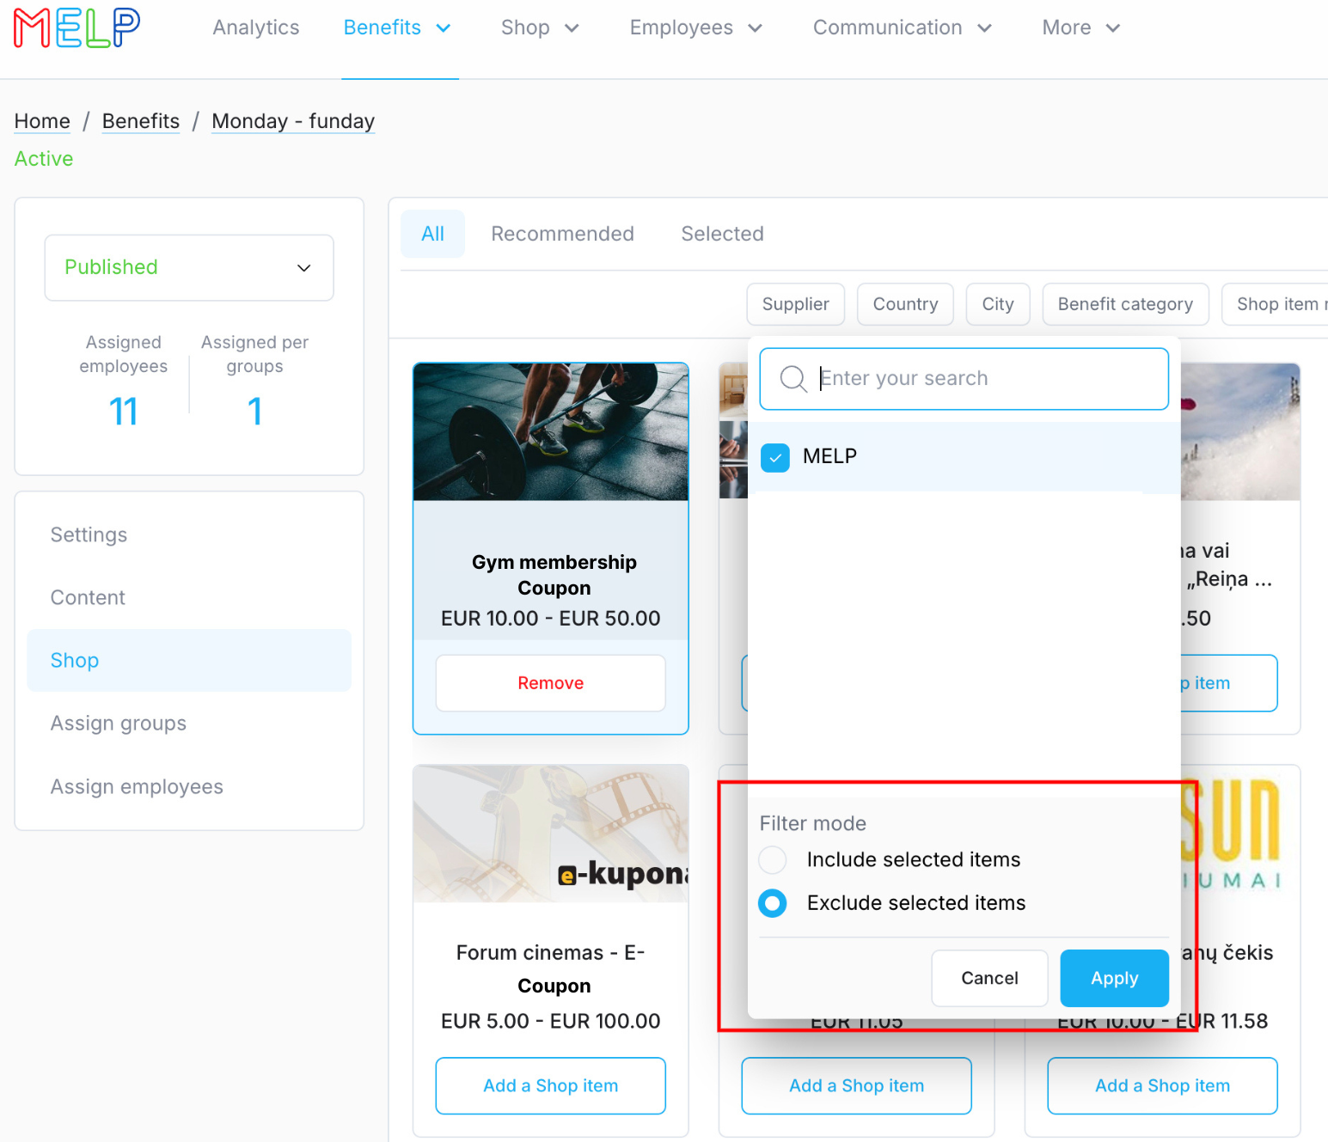
Task: Switch to the All tab
Action: click(433, 234)
